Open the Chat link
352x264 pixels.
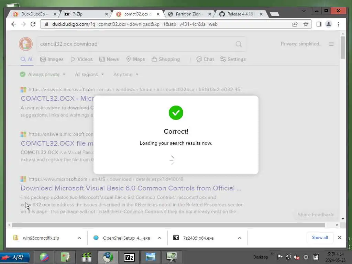[205, 59]
